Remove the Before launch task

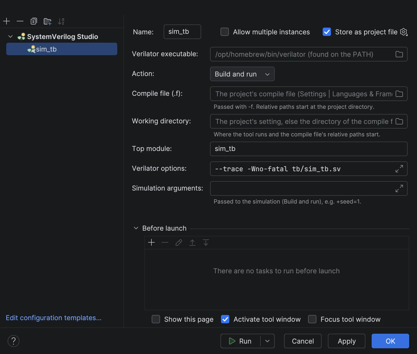click(x=165, y=243)
